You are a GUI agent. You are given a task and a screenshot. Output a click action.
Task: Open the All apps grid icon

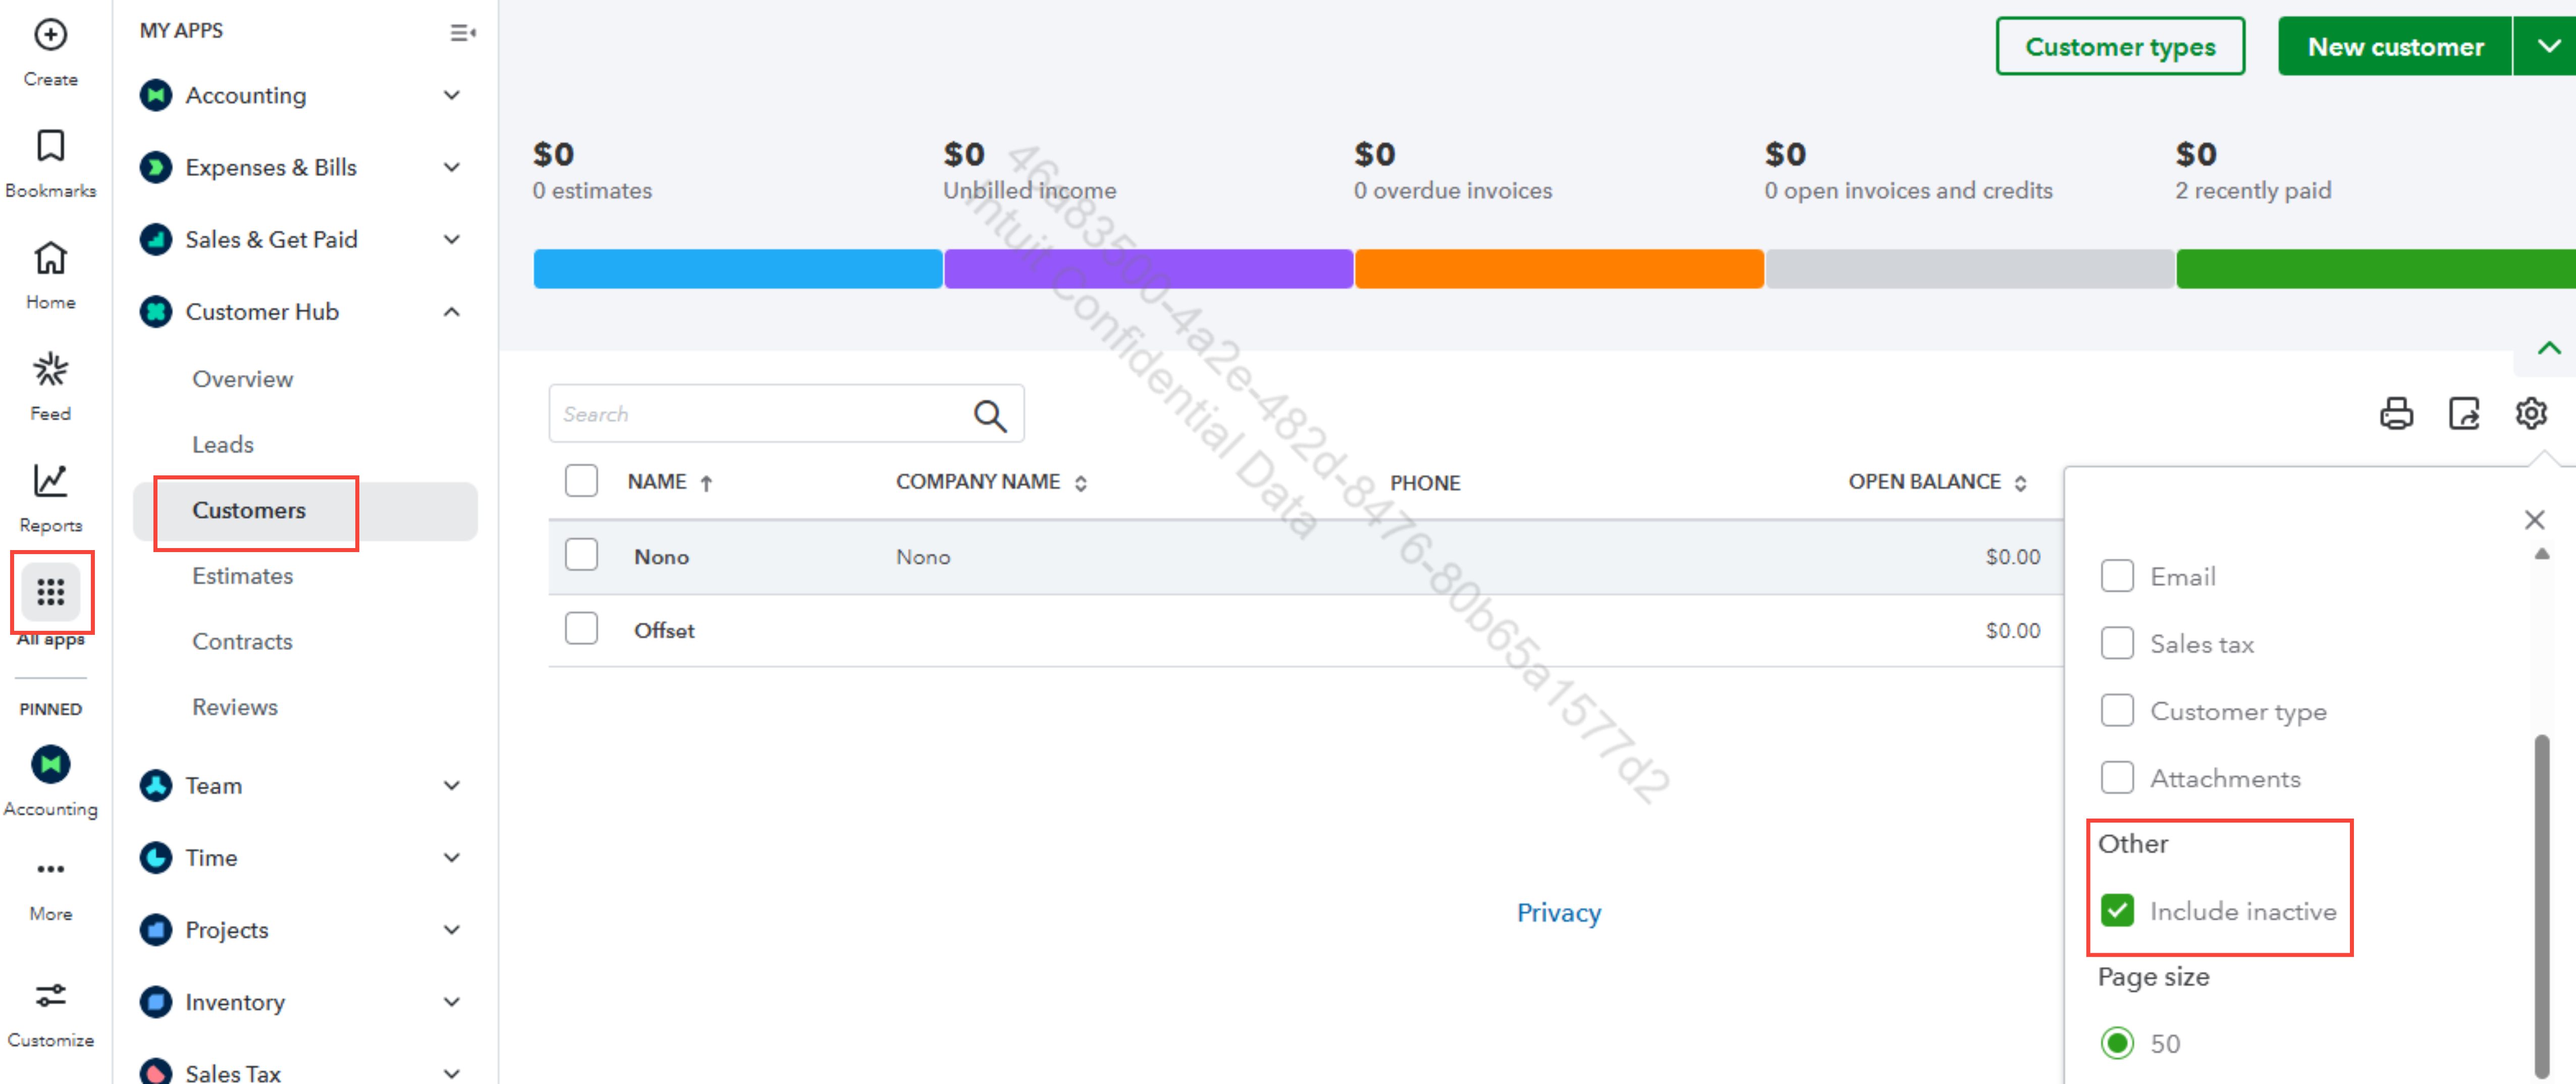point(51,592)
